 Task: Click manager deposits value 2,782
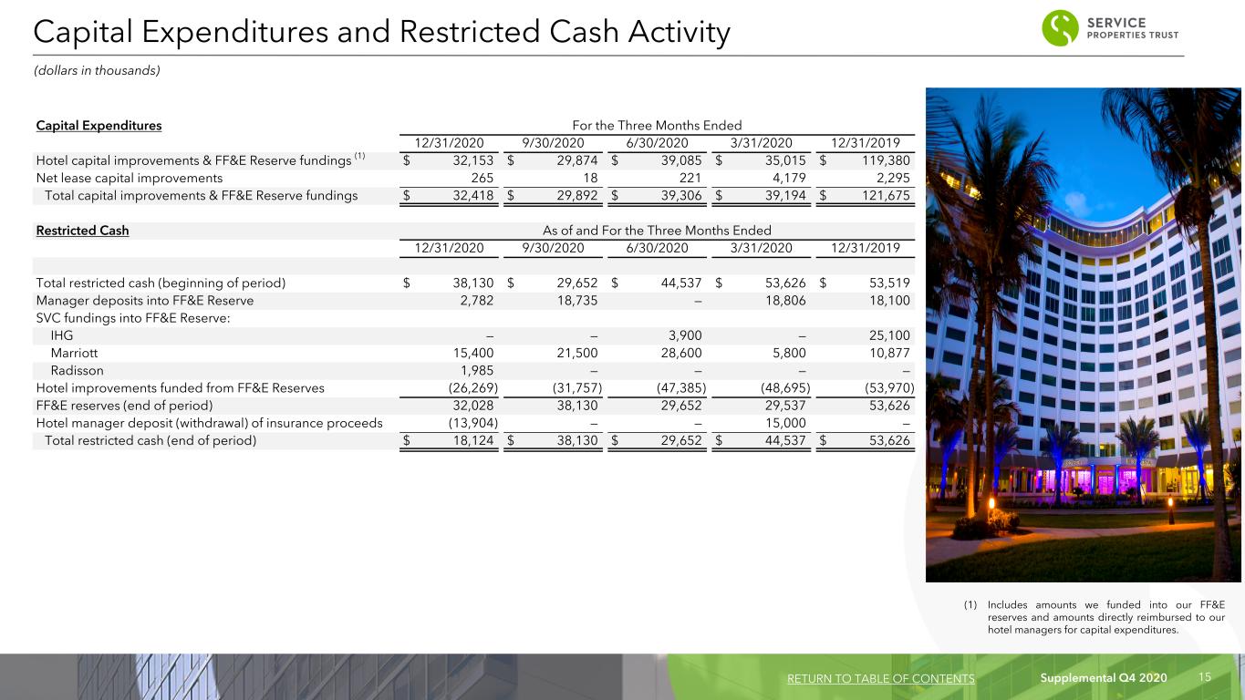[475, 300]
